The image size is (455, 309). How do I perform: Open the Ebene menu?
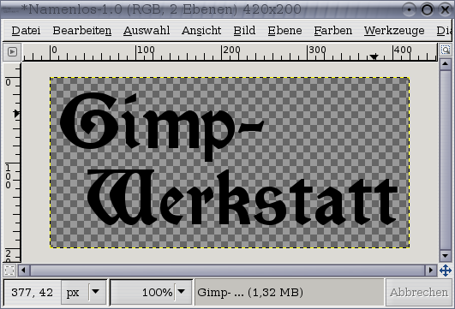coord(284,31)
